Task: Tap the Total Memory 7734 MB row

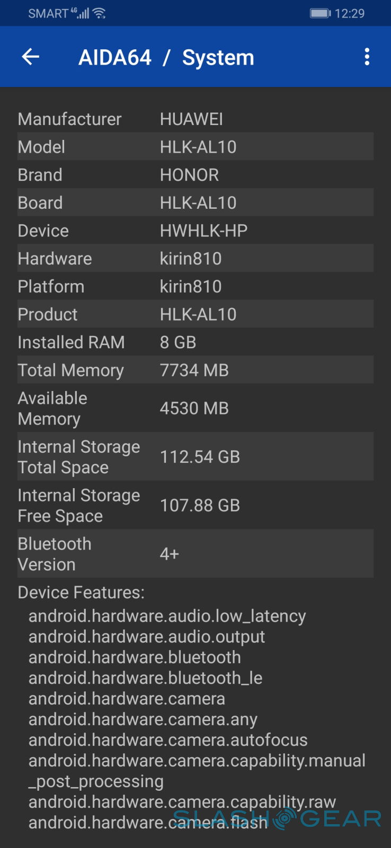Action: click(195, 370)
